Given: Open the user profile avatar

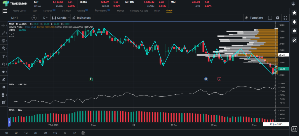Looking at the screenshot, I should 293,3.
